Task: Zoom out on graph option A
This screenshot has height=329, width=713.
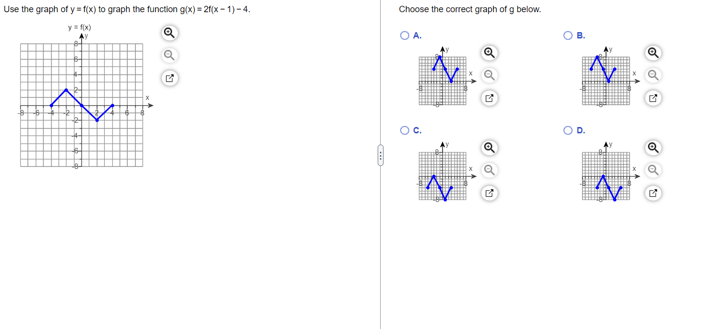Action: click(x=489, y=75)
